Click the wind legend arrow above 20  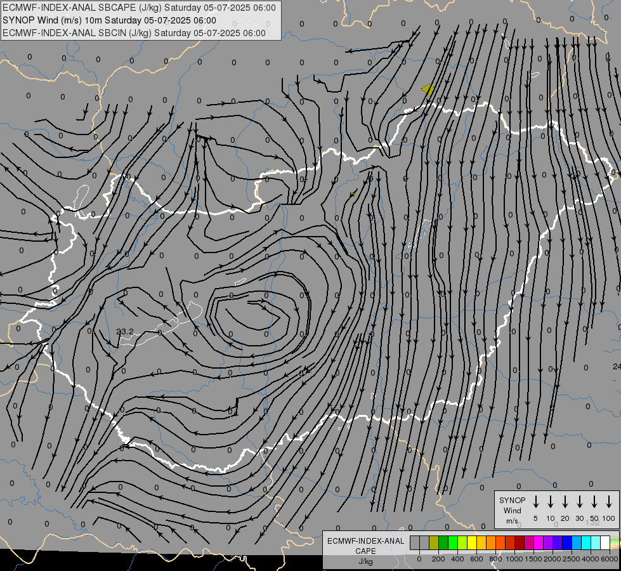[565, 502]
